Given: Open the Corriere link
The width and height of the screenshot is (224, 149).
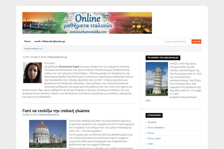Looking at the screenshot, I should click(x=152, y=122).
